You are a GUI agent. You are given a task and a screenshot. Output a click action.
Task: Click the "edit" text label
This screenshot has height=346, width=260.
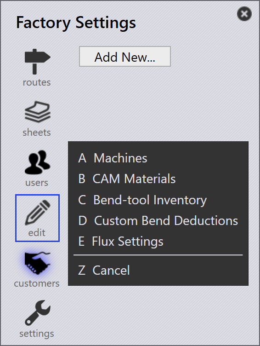click(x=37, y=233)
